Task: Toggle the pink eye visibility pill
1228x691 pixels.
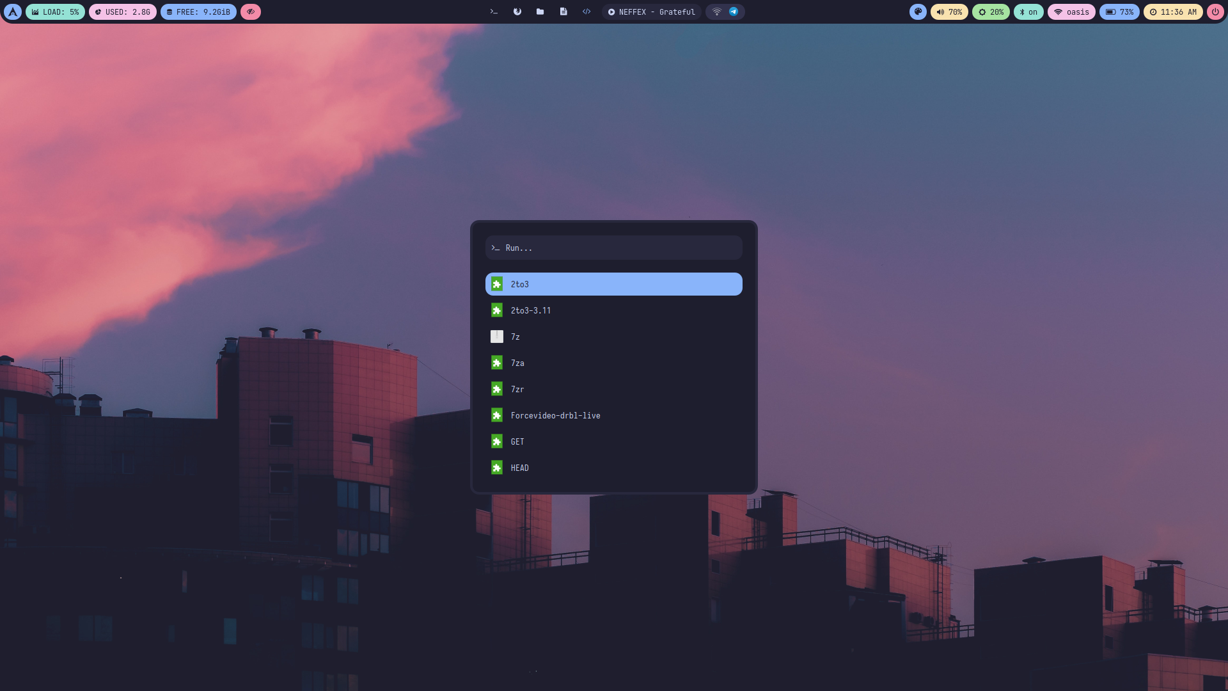Action: pyautogui.click(x=250, y=12)
